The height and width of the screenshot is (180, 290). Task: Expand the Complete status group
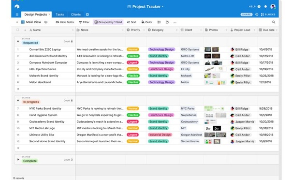[x=18, y=160]
